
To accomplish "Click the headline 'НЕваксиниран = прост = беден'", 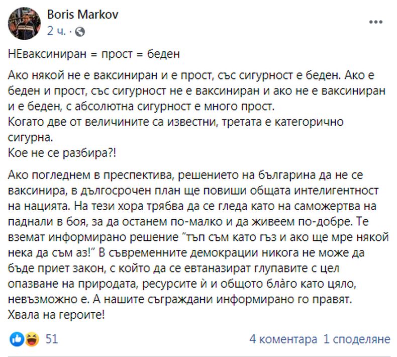I will [x=94, y=54].
